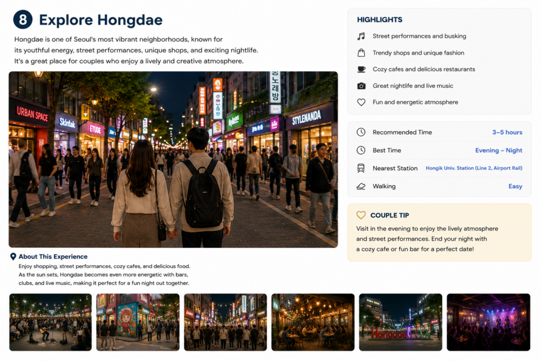The height and width of the screenshot is (361, 541).
Task: Click the HIGHLIGHTS heading
Action: [379, 20]
